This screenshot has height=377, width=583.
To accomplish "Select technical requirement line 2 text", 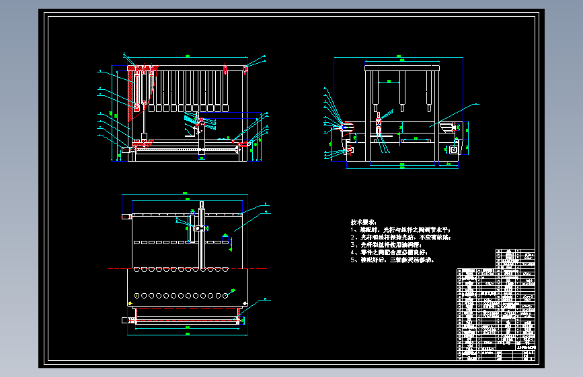I will [401, 237].
